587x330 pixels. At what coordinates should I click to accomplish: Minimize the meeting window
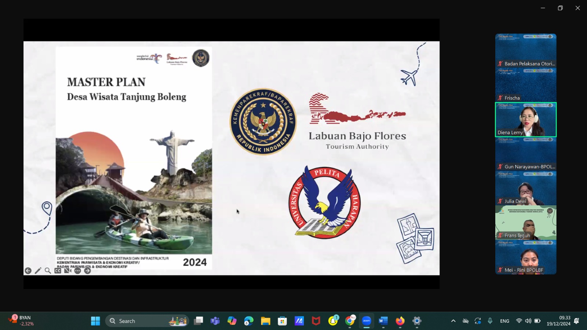tap(543, 8)
